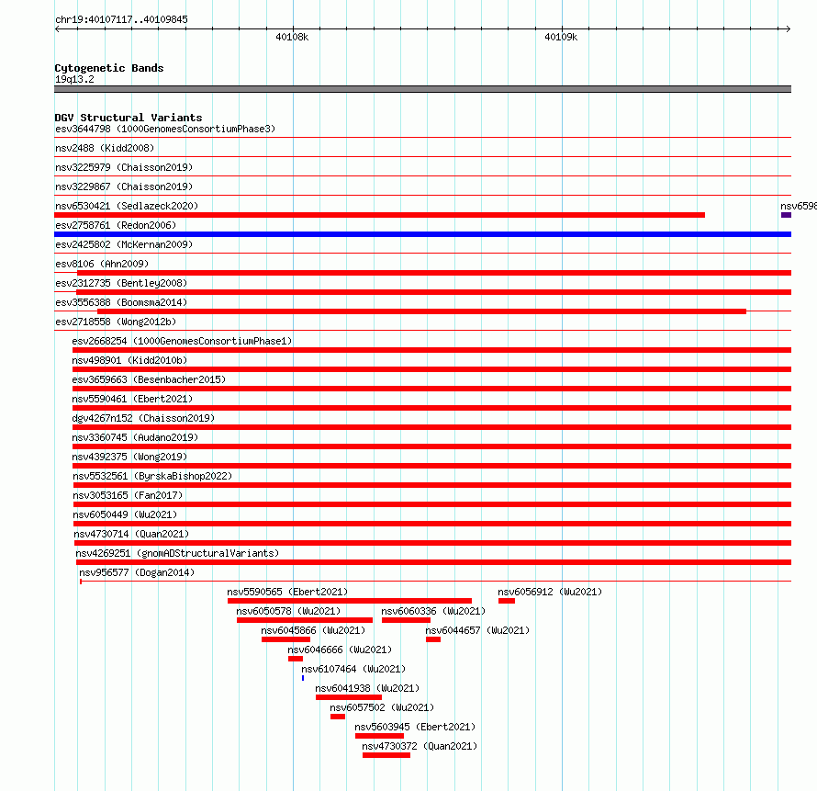Select nsv6050449 (Wu2021) label
Viewport: 817px width, 791px height.
pos(125,514)
